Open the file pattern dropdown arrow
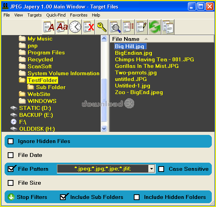 [x=151, y=169]
